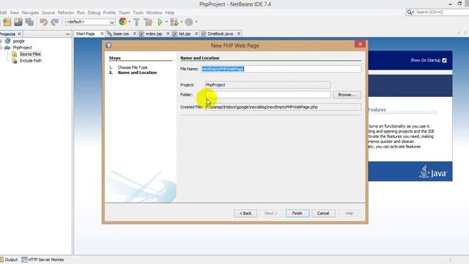Open the Help menu
Viewport: 469px width, 264px height.
(169, 12)
